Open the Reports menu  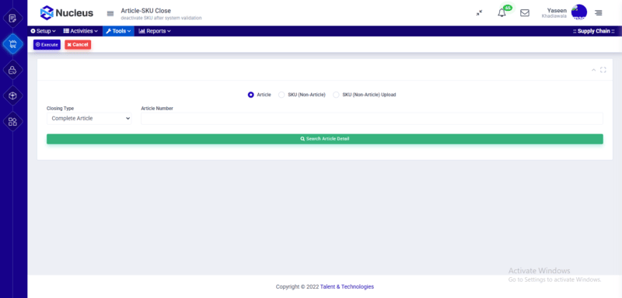coord(155,31)
